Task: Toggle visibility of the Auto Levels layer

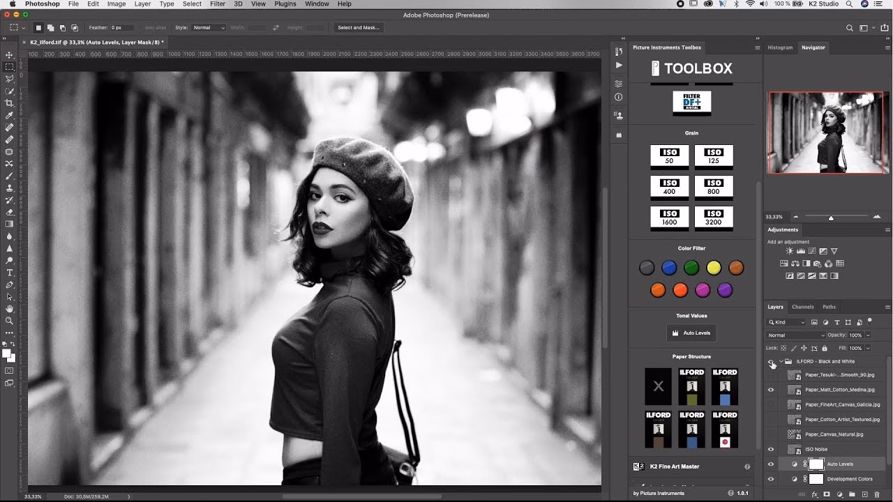Action: point(771,464)
